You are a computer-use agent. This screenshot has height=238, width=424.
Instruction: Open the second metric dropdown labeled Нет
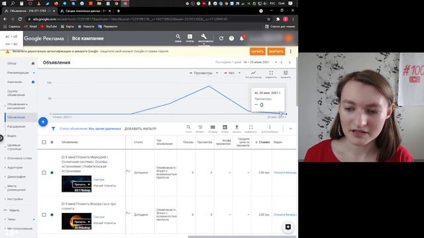pos(233,73)
